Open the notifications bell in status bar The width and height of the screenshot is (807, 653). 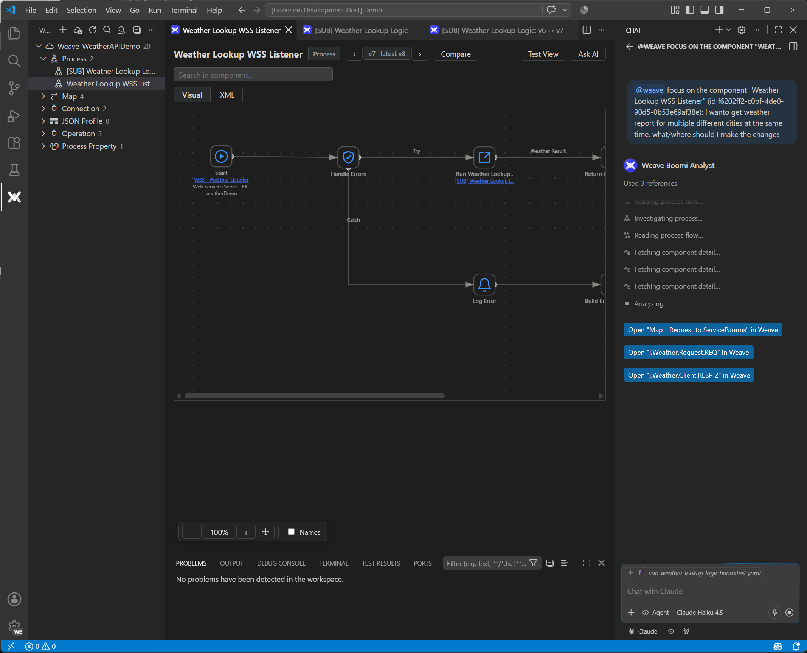[x=796, y=646]
